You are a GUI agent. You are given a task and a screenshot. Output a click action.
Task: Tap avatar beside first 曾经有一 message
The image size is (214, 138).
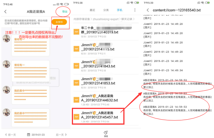(6, 39)
